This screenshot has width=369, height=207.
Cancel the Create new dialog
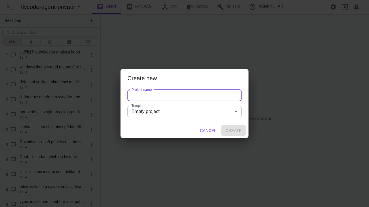(x=208, y=131)
